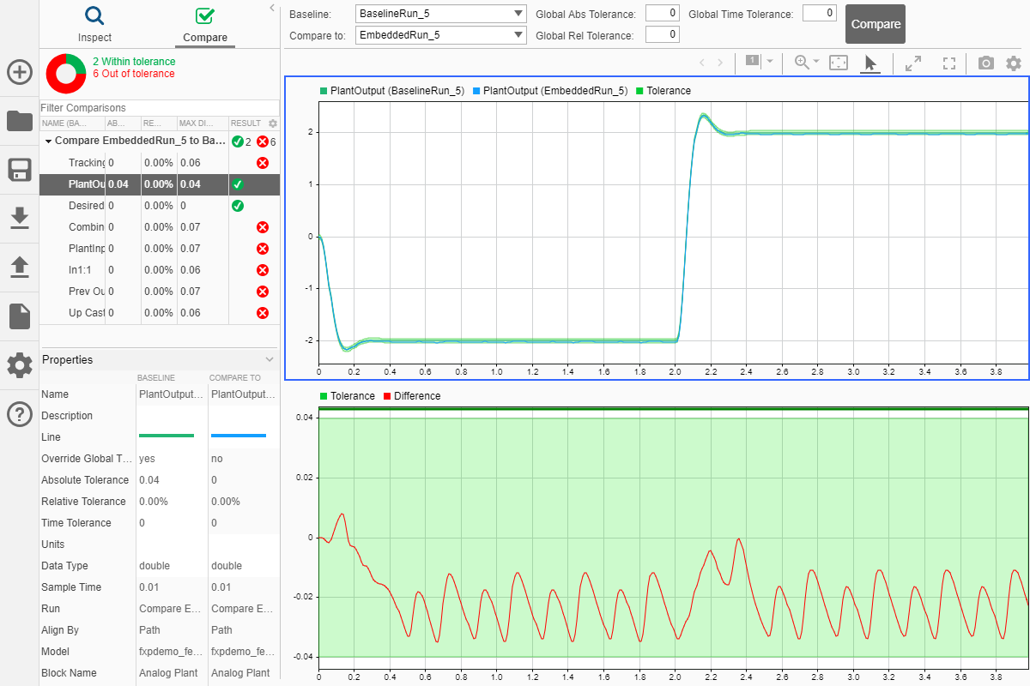Select the pointer cursor tool
The height and width of the screenshot is (686, 1030).
tap(870, 63)
